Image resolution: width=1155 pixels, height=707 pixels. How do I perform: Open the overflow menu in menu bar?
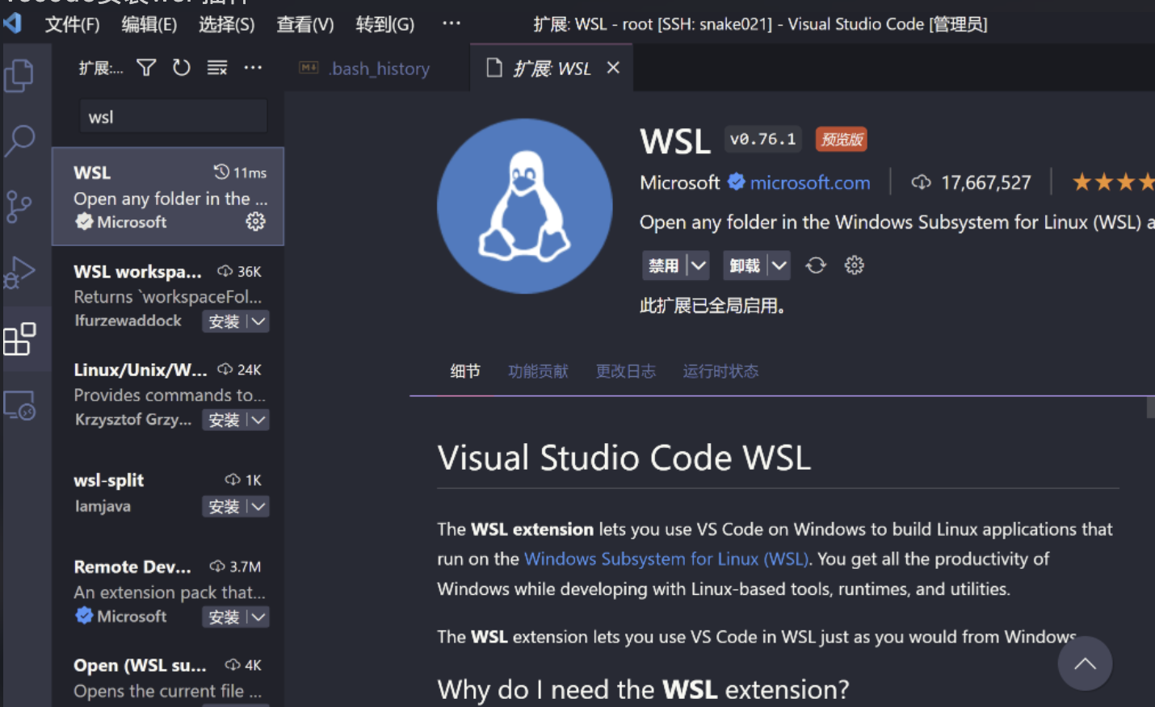point(451,23)
